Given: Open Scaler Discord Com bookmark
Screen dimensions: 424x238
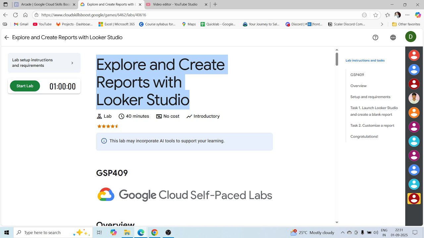Looking at the screenshot, I should click(x=346, y=24).
